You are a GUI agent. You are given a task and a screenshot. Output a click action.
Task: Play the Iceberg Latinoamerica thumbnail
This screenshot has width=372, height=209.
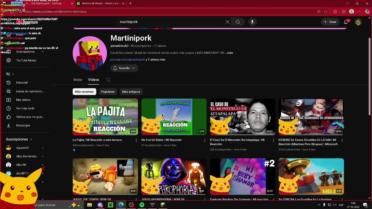pos(311,117)
